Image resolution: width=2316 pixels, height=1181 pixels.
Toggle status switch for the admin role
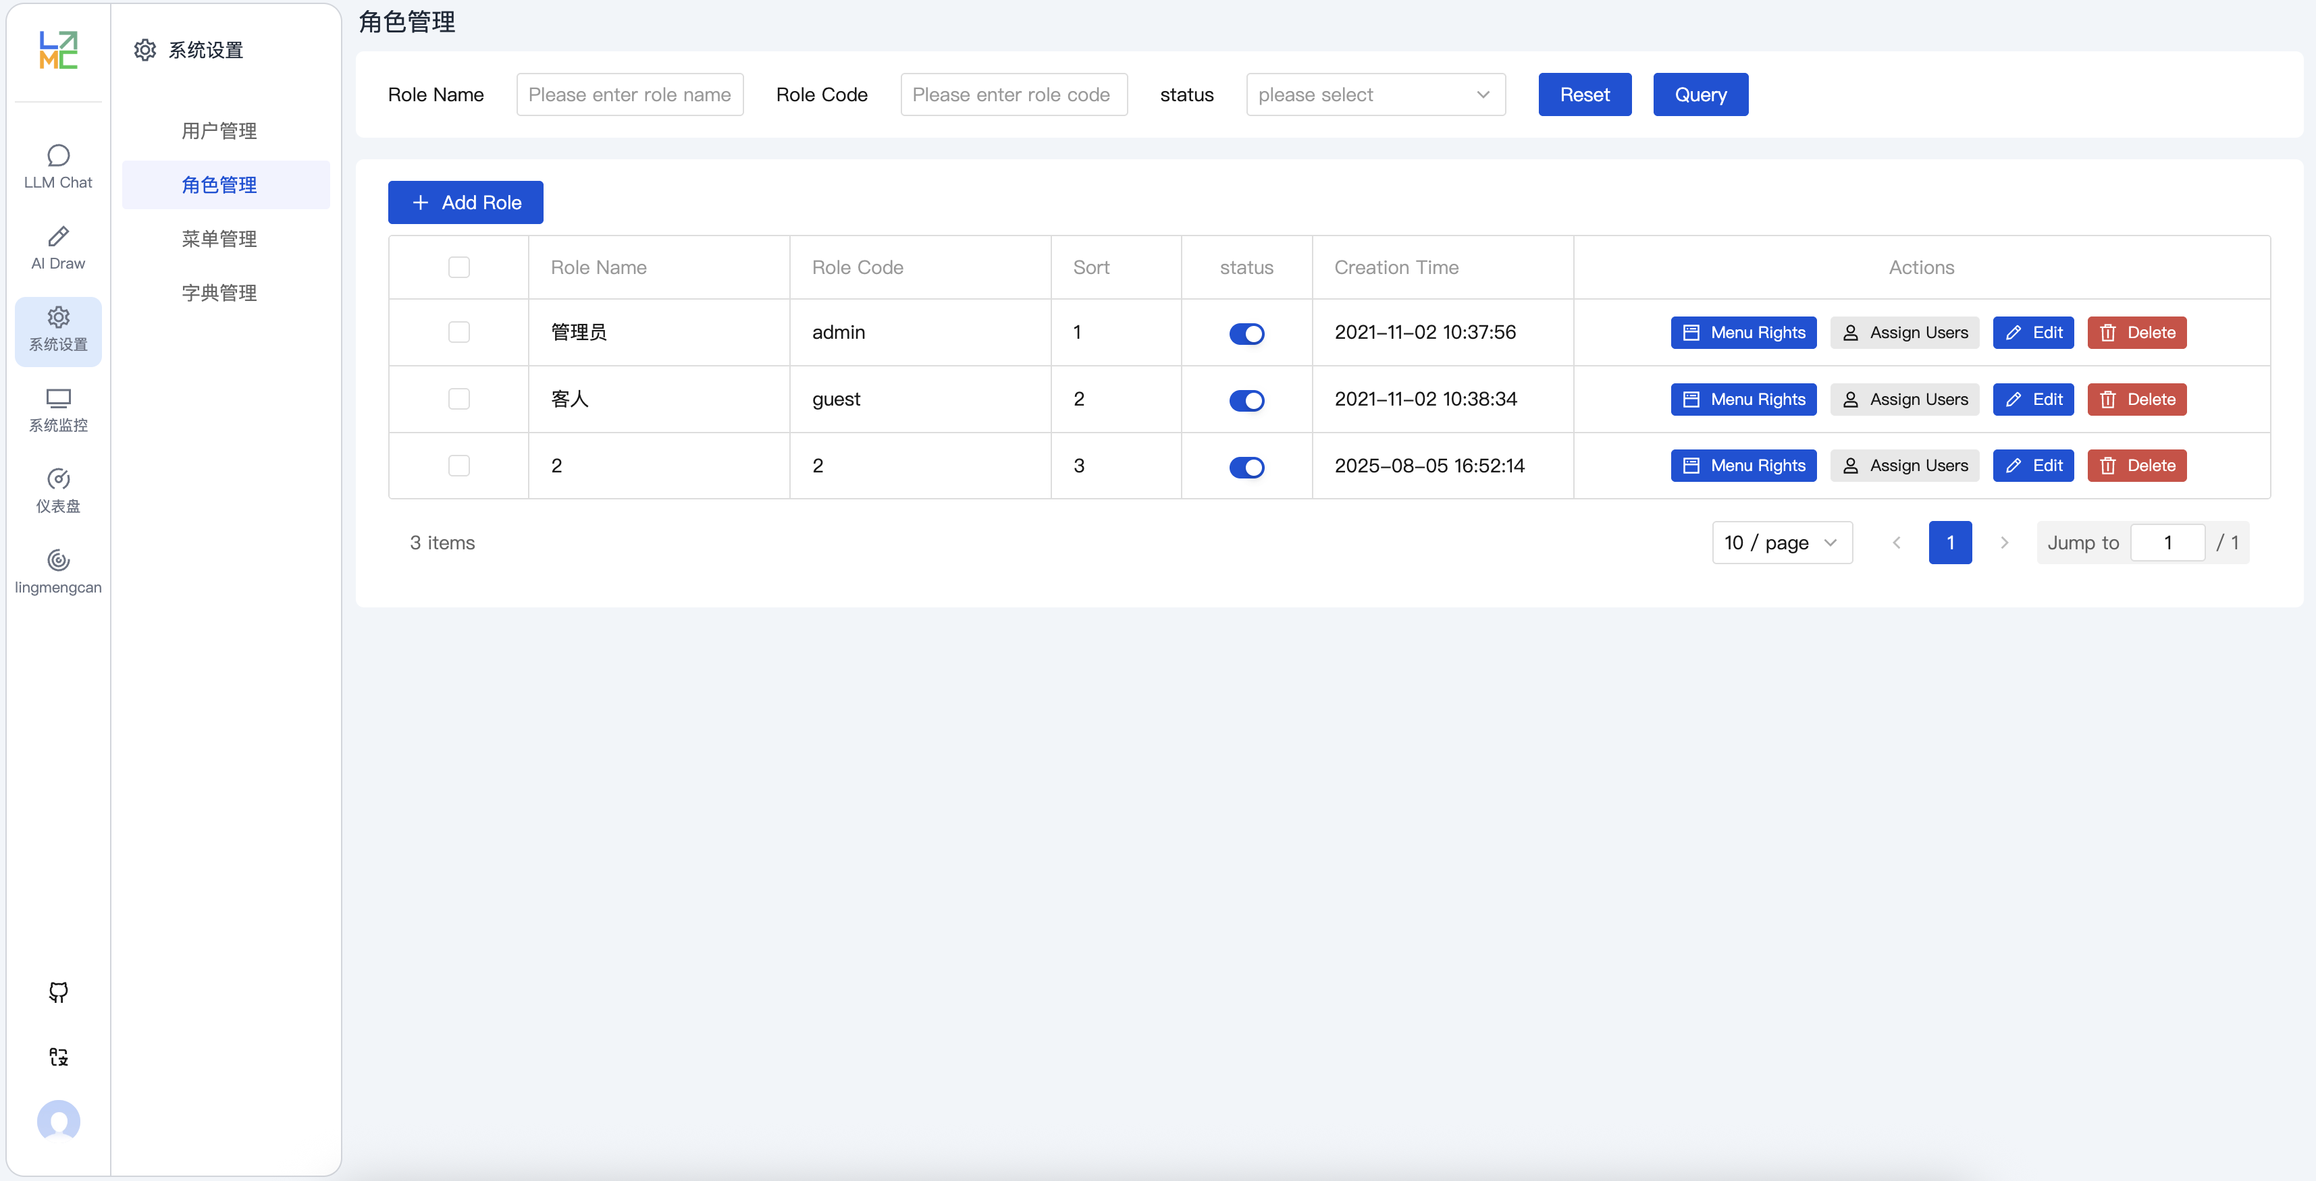point(1246,333)
